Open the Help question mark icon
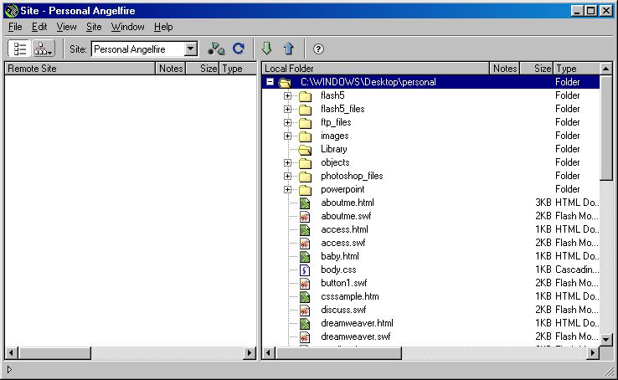Image resolution: width=618 pixels, height=380 pixels. click(x=318, y=49)
